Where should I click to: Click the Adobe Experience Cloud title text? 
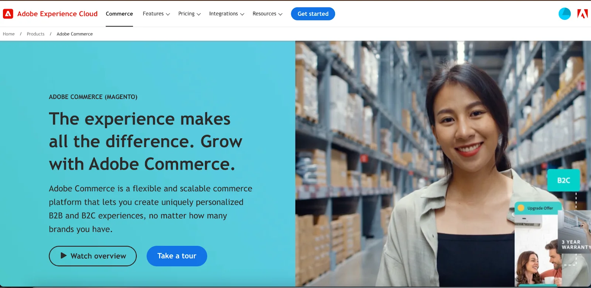pos(57,14)
